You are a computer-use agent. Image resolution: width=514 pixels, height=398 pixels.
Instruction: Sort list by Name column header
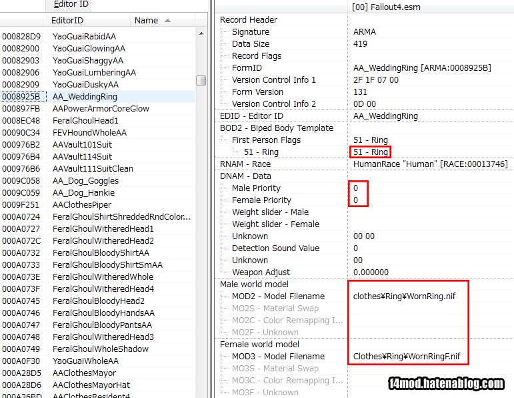pos(162,20)
